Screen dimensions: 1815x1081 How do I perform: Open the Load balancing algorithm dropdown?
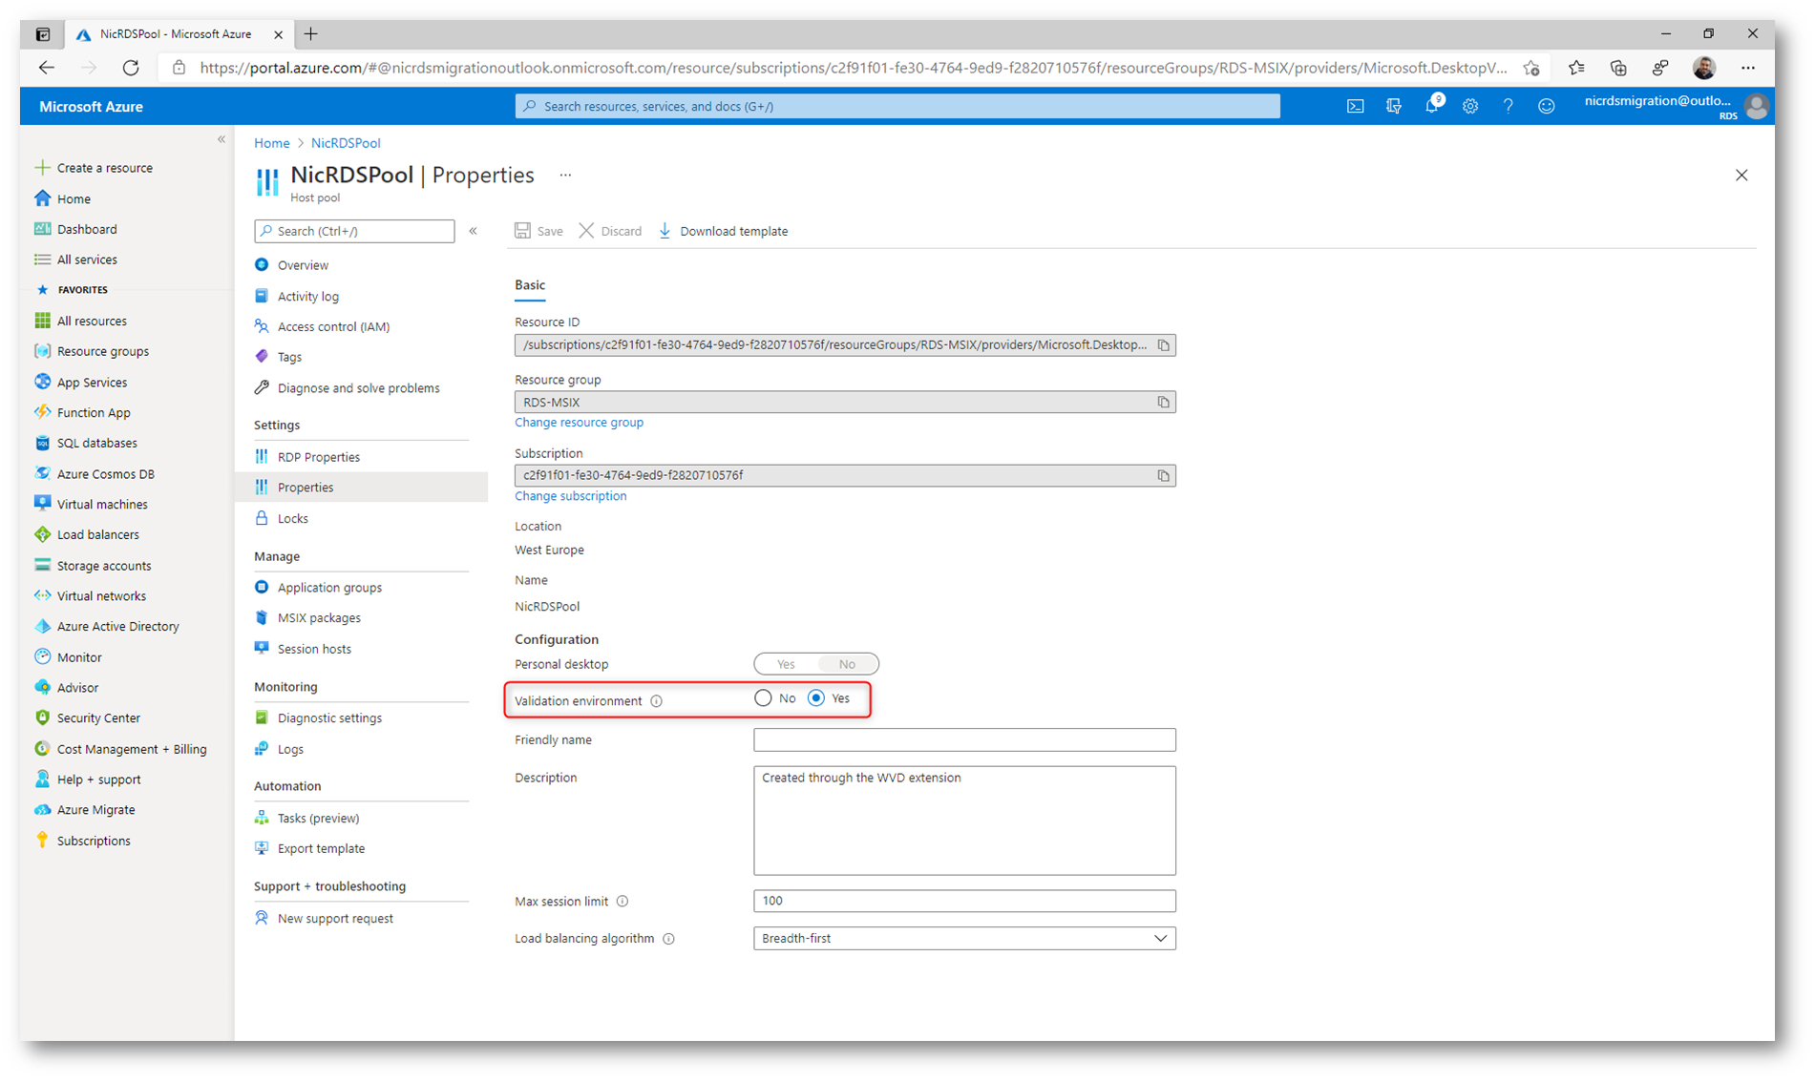tap(964, 939)
